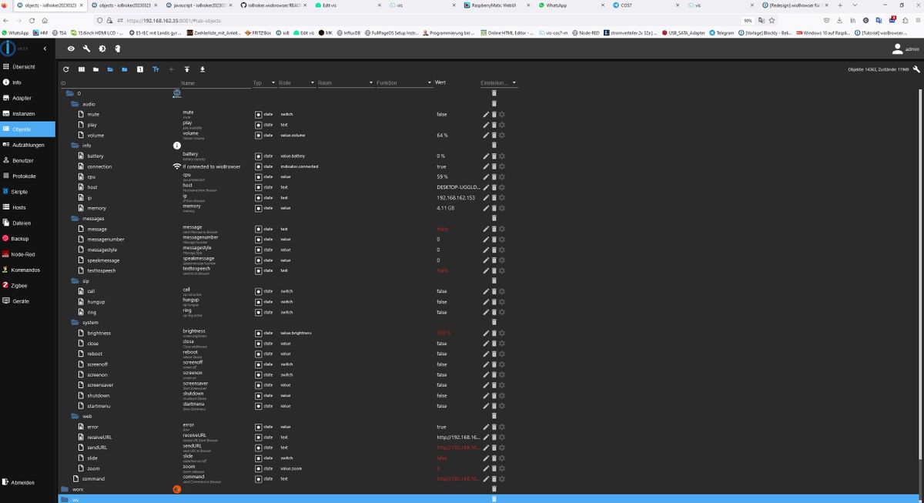Open the Einstellungen filter dropdown
Image resolution: width=924 pixels, height=503 pixels.
pos(498,82)
